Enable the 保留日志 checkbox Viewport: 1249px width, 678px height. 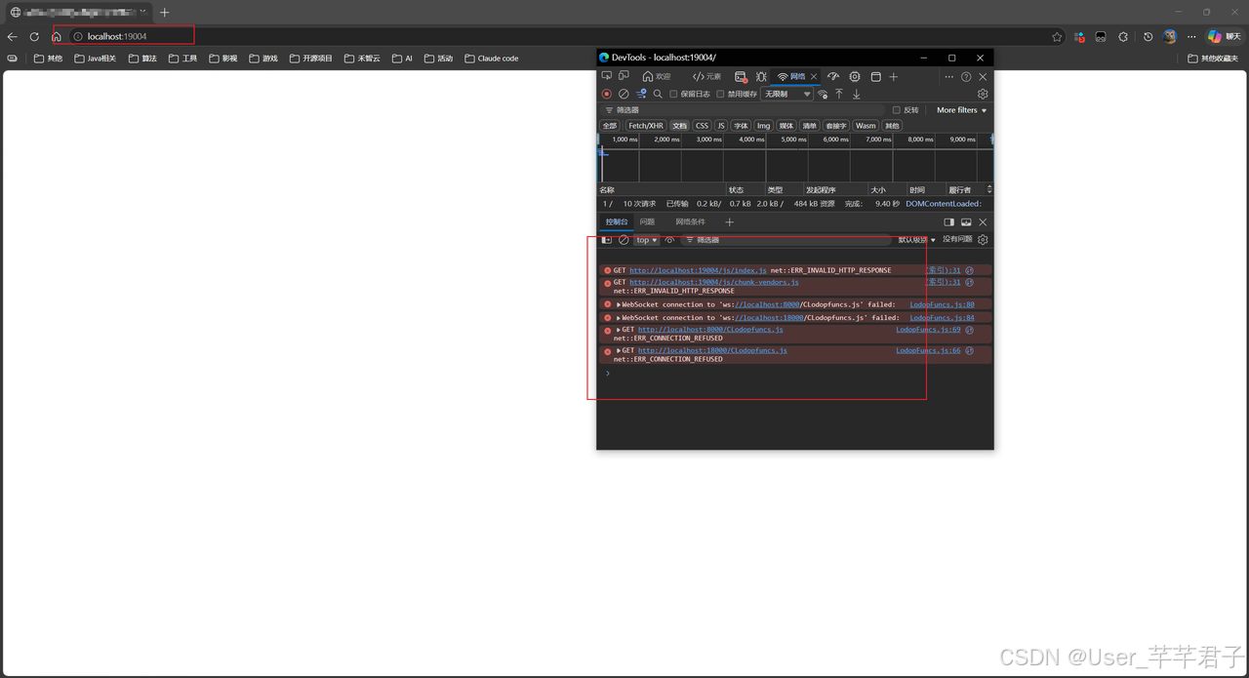pos(673,95)
